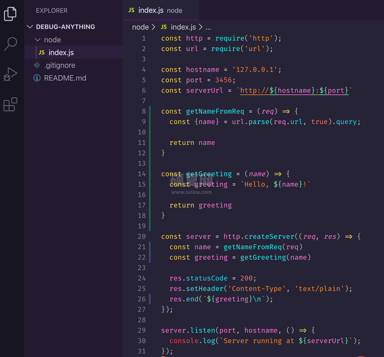384x357 pixels.
Task: Click the node breadcrumb segment
Action: point(140,27)
